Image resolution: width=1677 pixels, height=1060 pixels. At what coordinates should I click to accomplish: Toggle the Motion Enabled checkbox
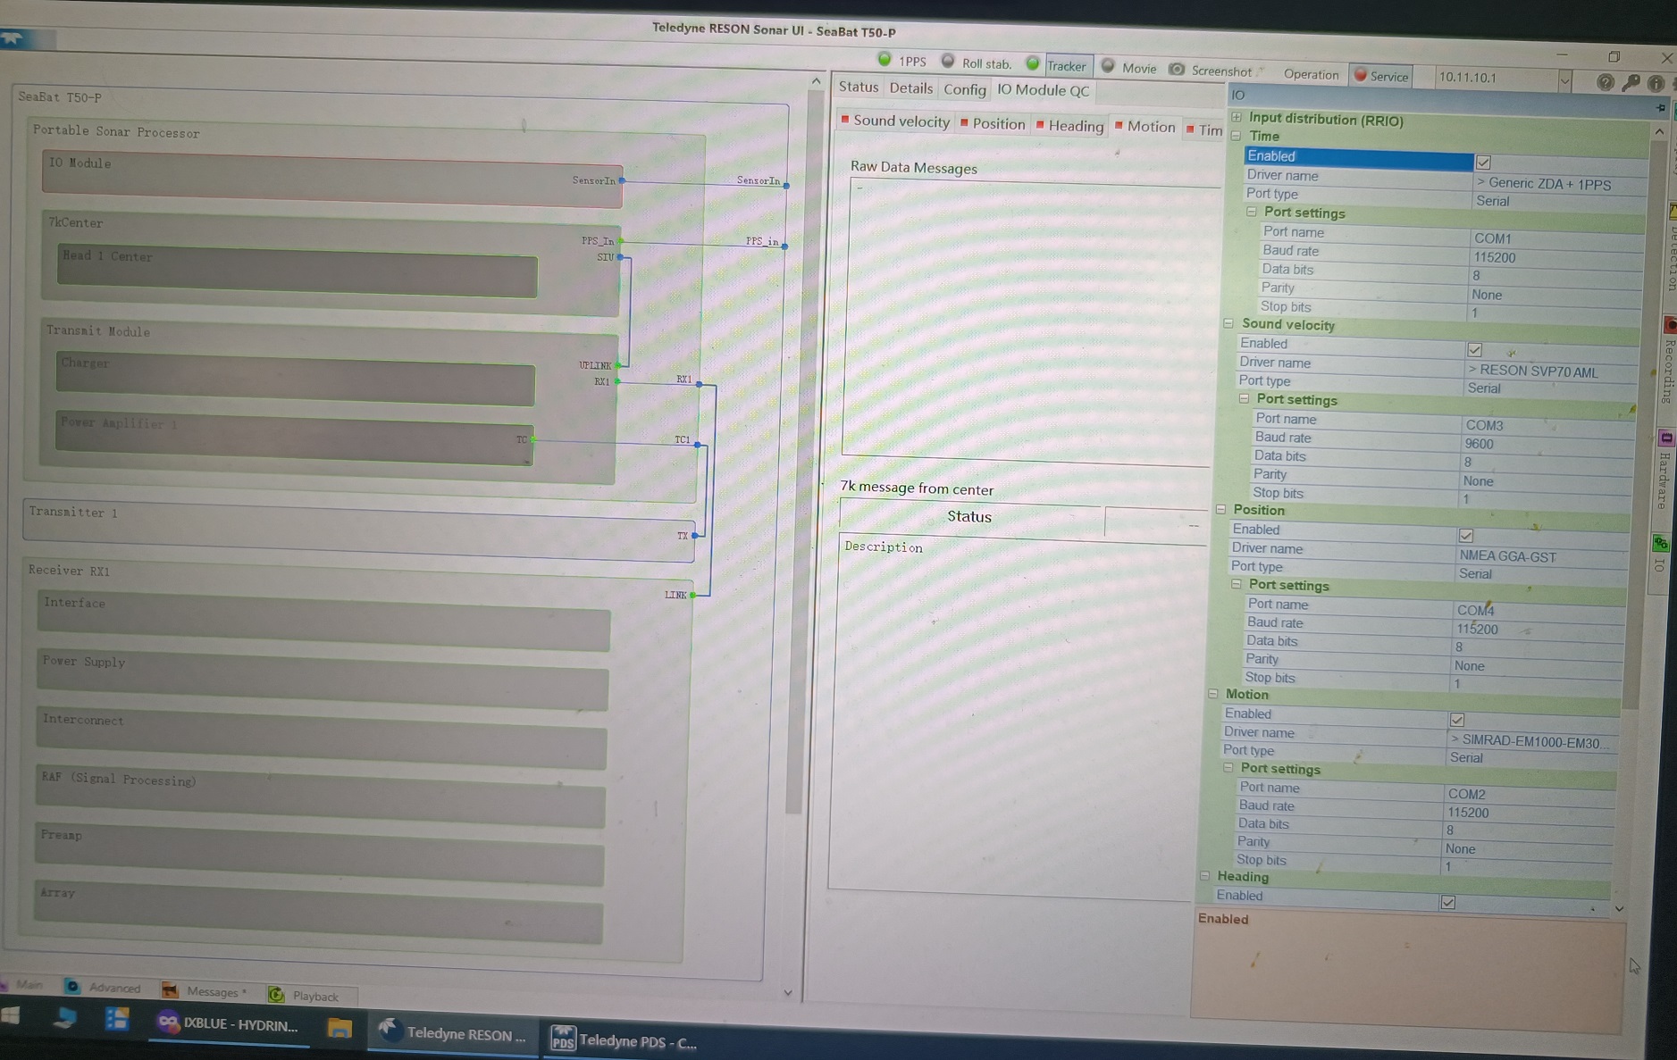pos(1457,720)
